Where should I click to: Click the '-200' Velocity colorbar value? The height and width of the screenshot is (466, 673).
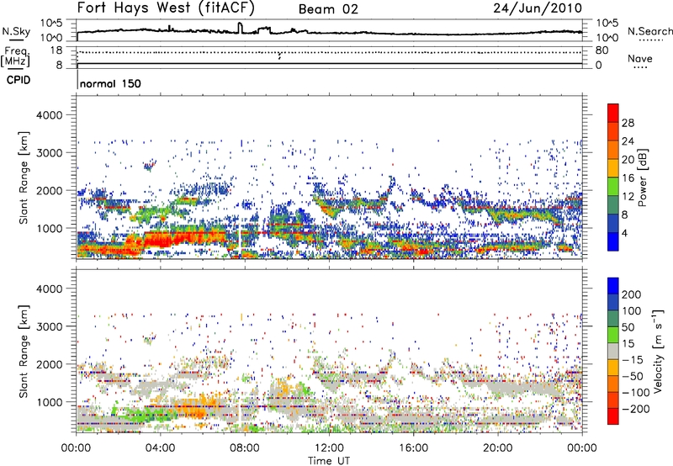click(x=635, y=409)
